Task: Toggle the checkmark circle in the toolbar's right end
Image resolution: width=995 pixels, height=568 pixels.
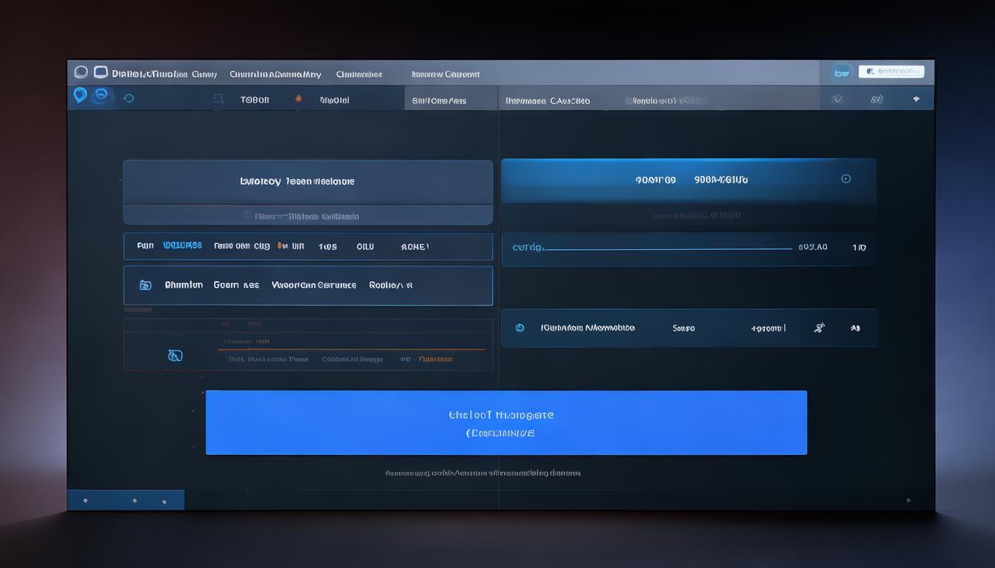Action: [837, 99]
